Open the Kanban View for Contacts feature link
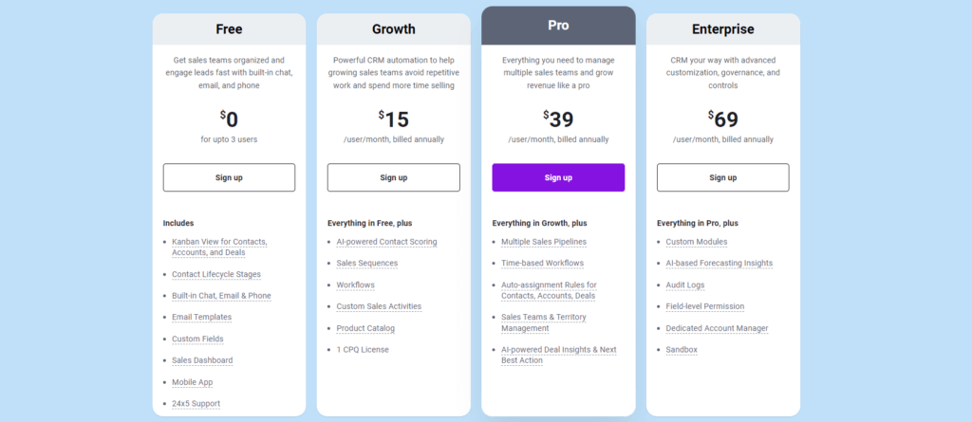This screenshot has height=422, width=972. [219, 248]
